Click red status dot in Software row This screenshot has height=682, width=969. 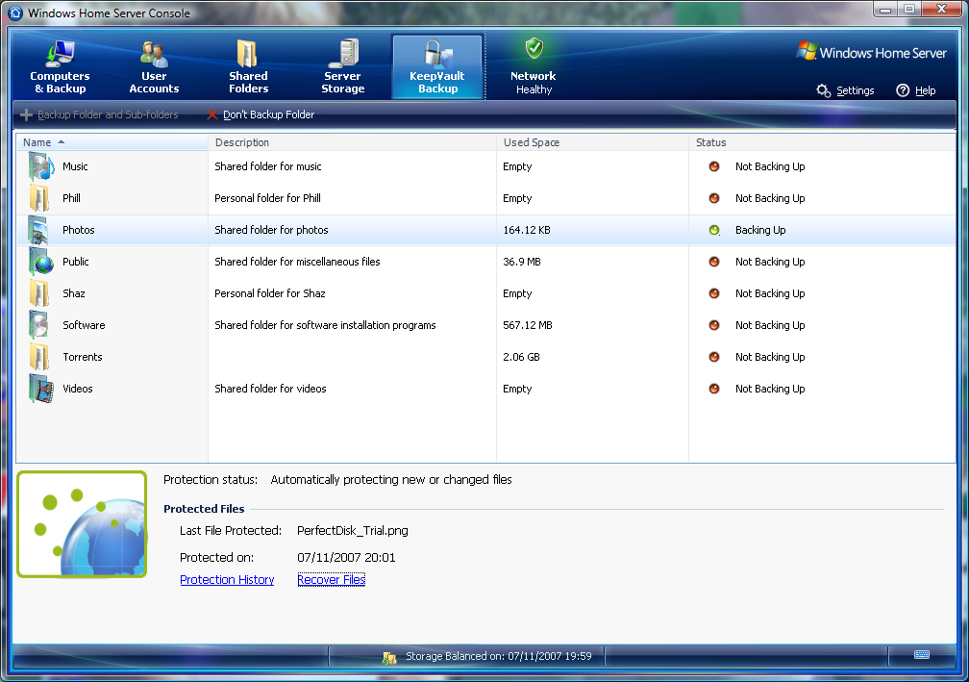click(713, 324)
